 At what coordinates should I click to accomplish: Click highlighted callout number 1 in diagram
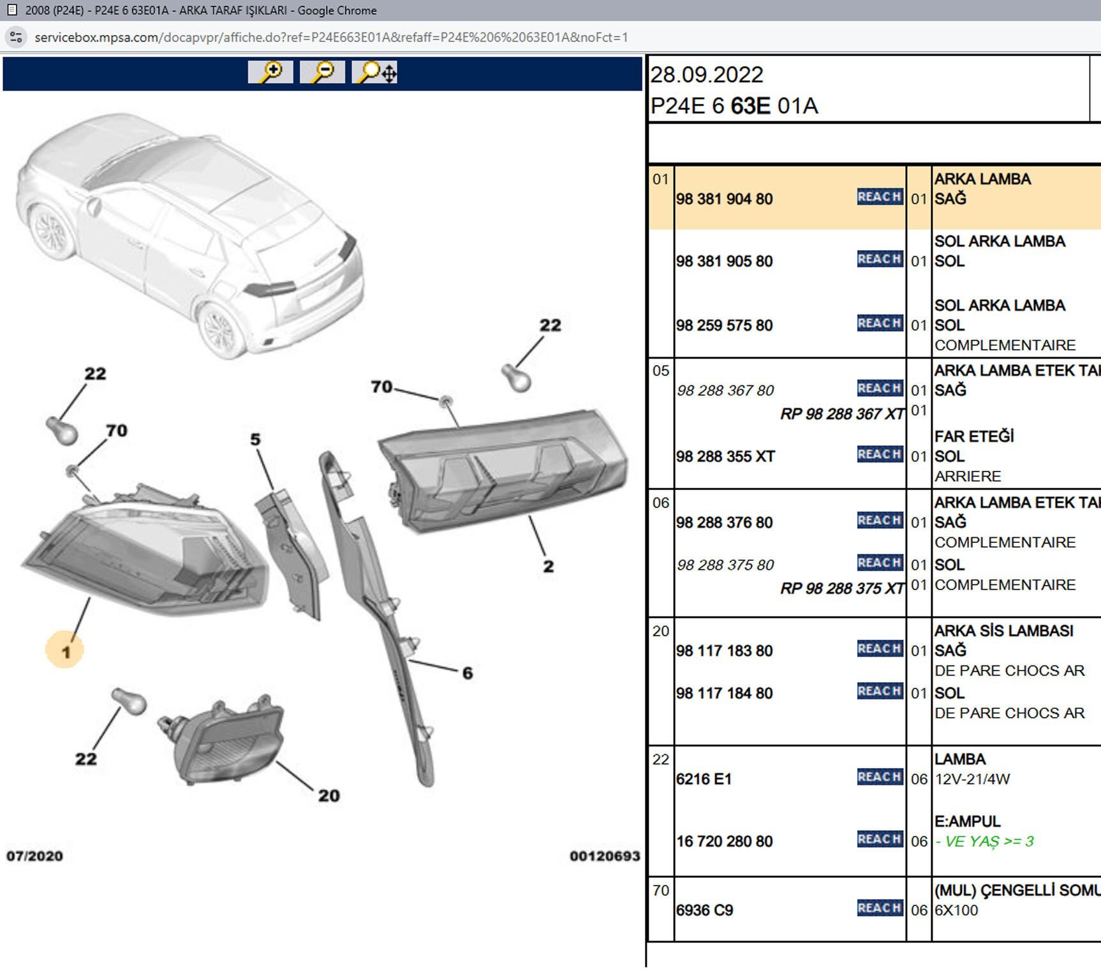65,651
